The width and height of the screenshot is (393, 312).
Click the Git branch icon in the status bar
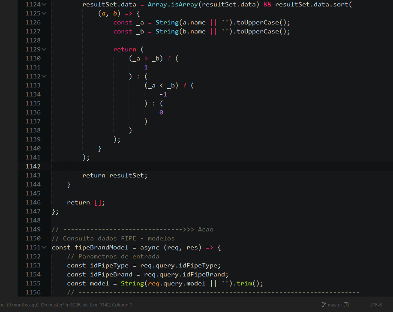[x=323, y=305]
